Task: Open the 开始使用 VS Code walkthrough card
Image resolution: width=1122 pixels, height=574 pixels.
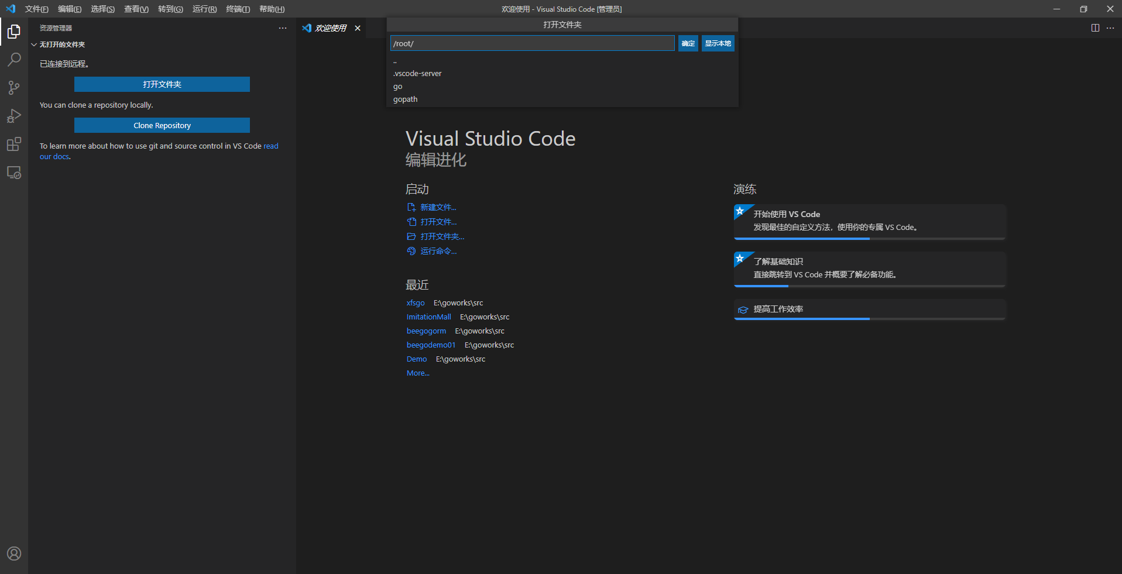Action: tap(870, 222)
